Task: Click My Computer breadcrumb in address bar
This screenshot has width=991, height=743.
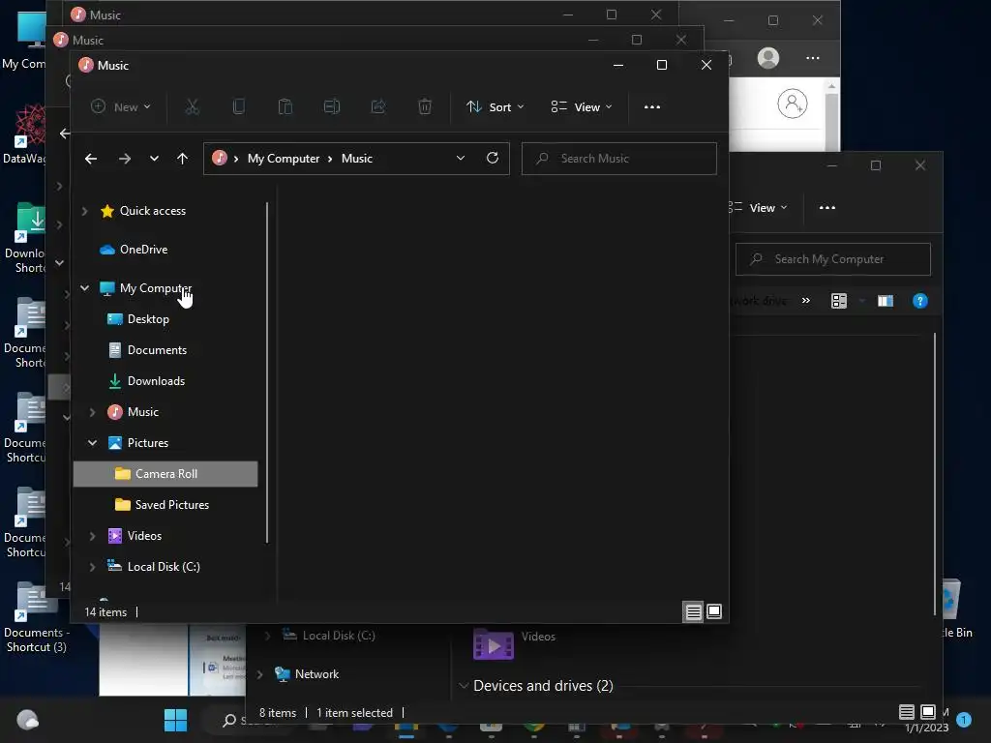Action: [284, 159]
